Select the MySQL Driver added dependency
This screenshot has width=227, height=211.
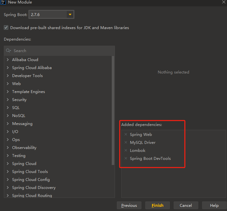click(143, 143)
